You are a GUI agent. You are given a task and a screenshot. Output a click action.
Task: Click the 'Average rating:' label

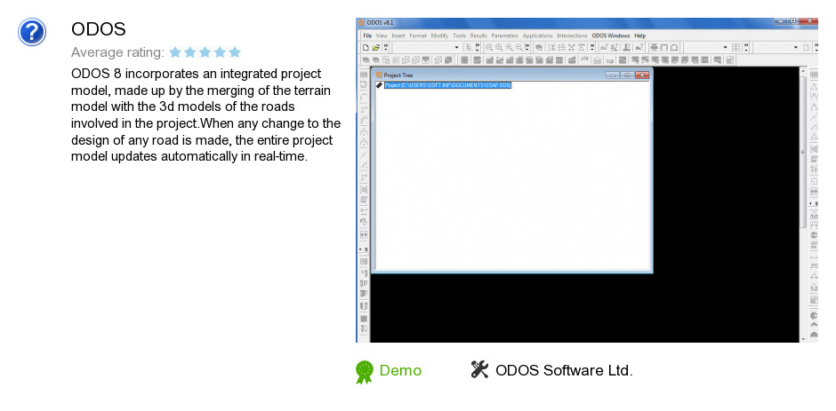click(117, 52)
